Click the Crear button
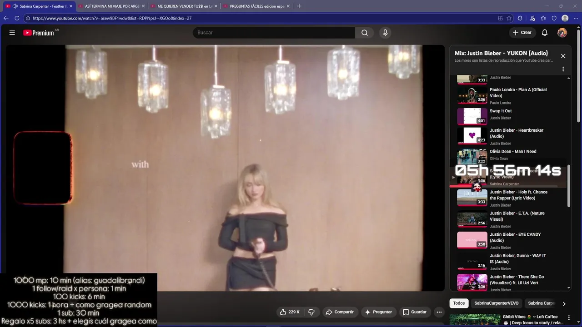 click(x=522, y=33)
